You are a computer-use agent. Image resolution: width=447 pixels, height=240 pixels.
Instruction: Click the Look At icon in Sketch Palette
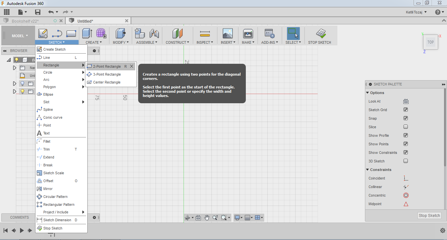click(406, 101)
